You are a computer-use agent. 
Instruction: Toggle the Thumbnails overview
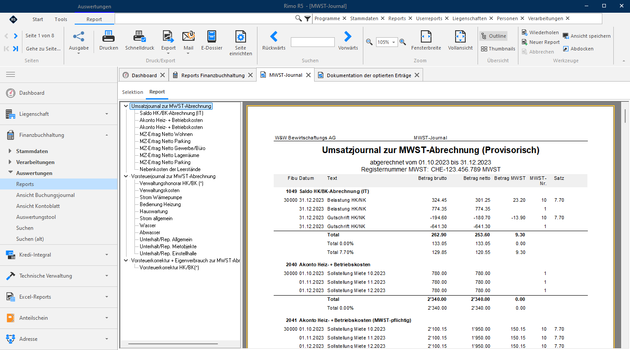coord(498,49)
